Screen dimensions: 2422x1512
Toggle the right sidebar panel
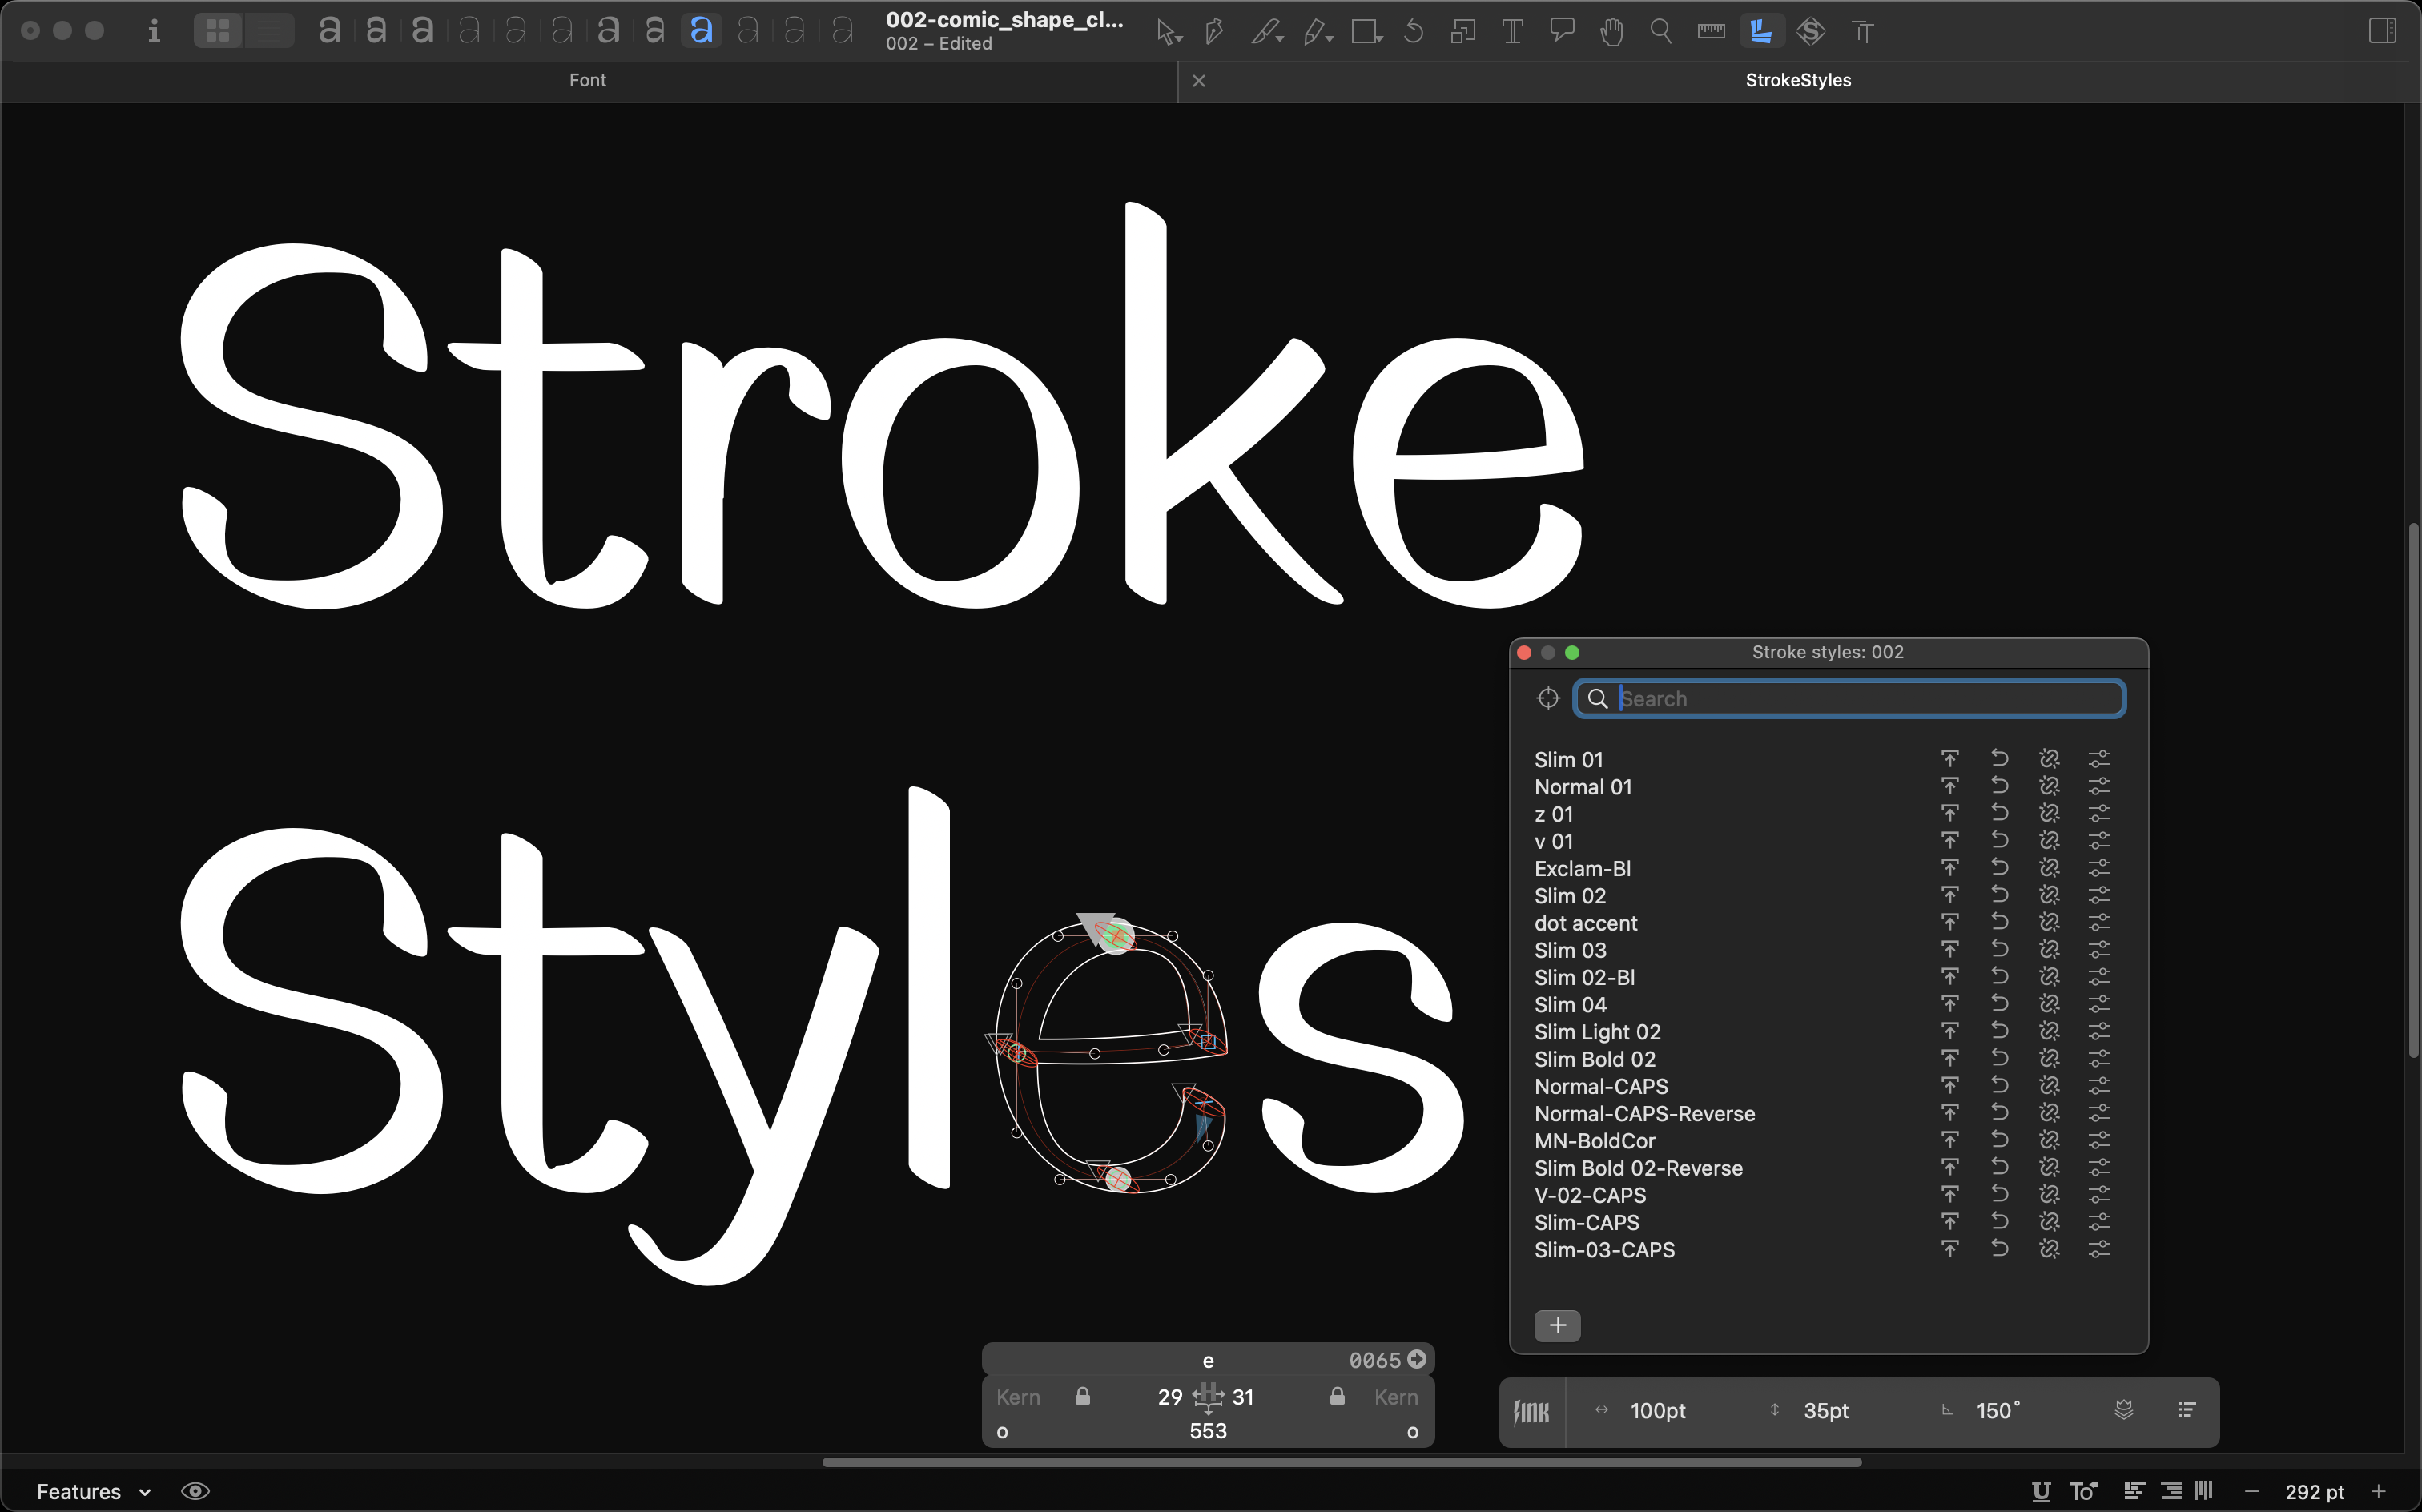2383,31
